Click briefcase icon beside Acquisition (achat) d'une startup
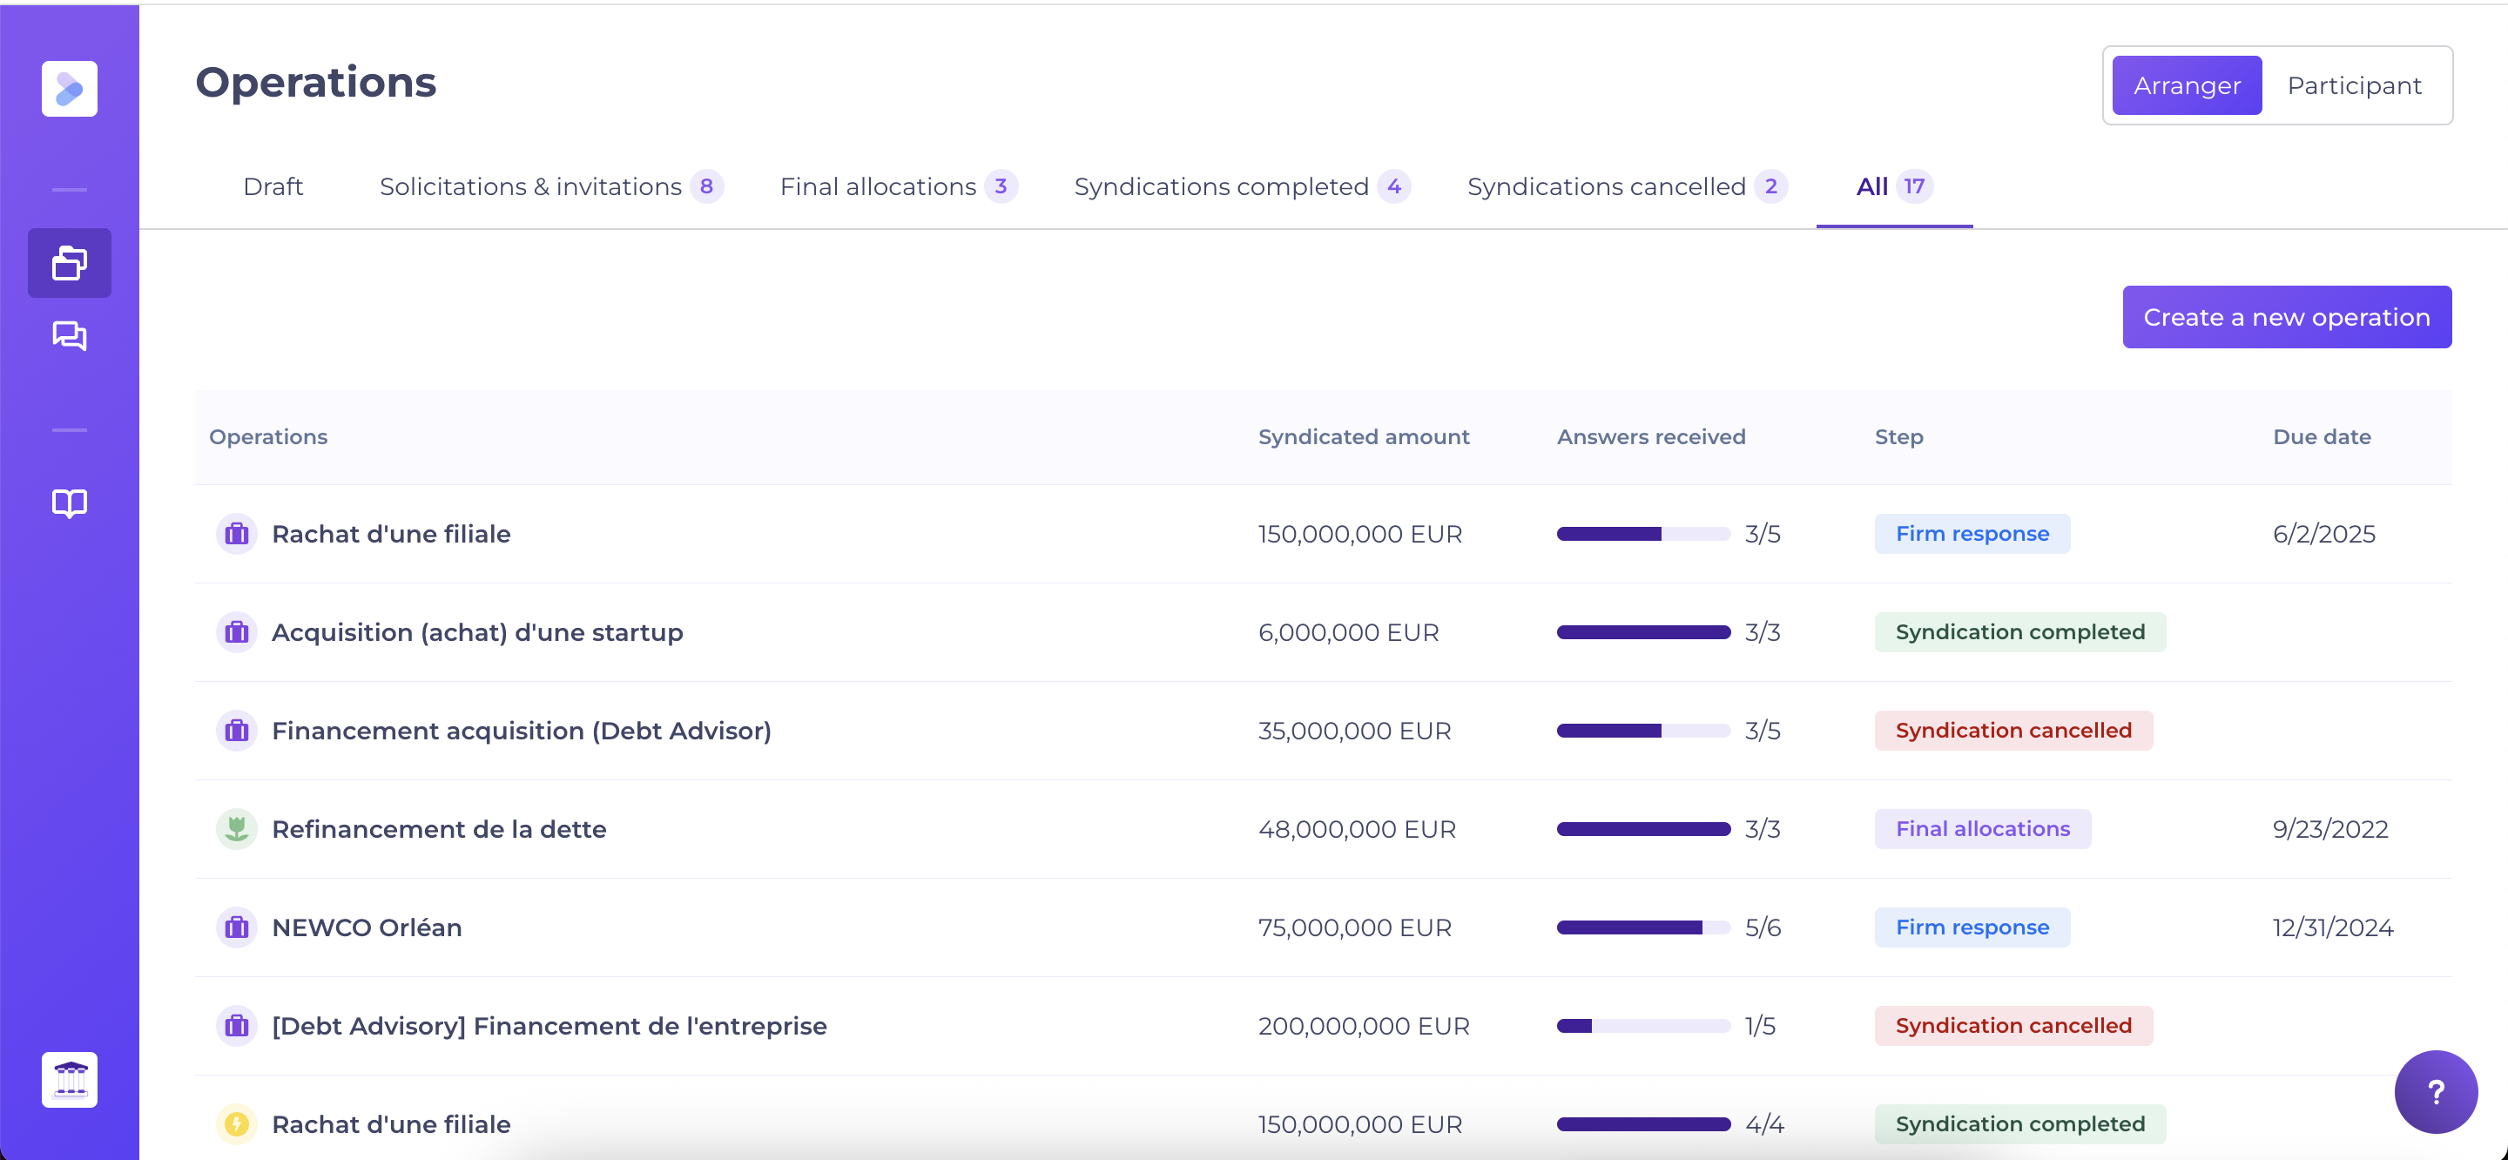The height and width of the screenshot is (1160, 2508). click(x=237, y=632)
